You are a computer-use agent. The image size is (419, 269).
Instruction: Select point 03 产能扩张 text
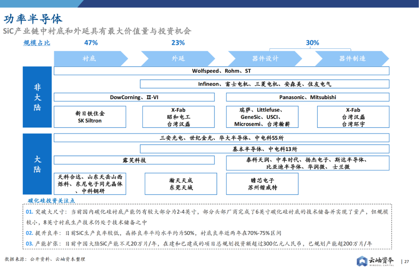click(x=199, y=244)
